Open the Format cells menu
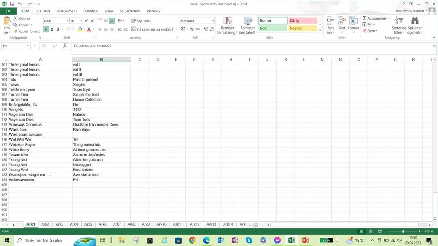The image size is (438, 246). (353, 26)
